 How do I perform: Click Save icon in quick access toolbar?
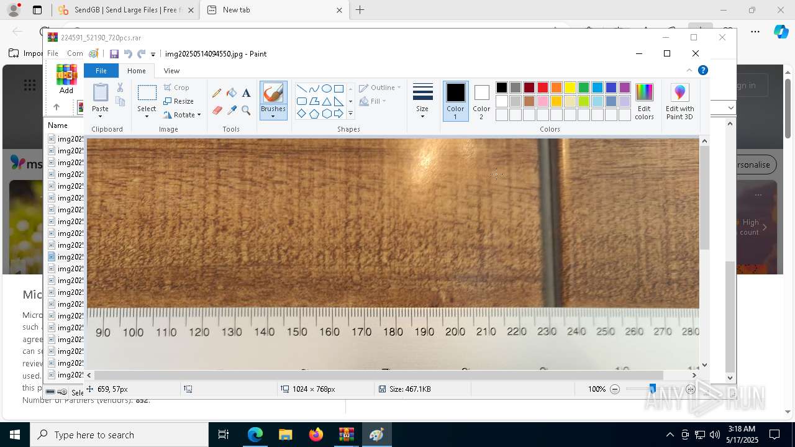114,54
